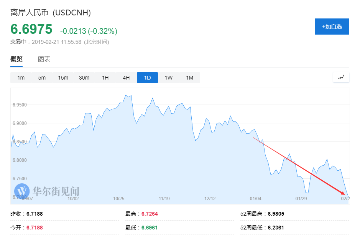The height and width of the screenshot is (236, 360).
Task: Change timeframe to 1W
Action: tap(168, 78)
